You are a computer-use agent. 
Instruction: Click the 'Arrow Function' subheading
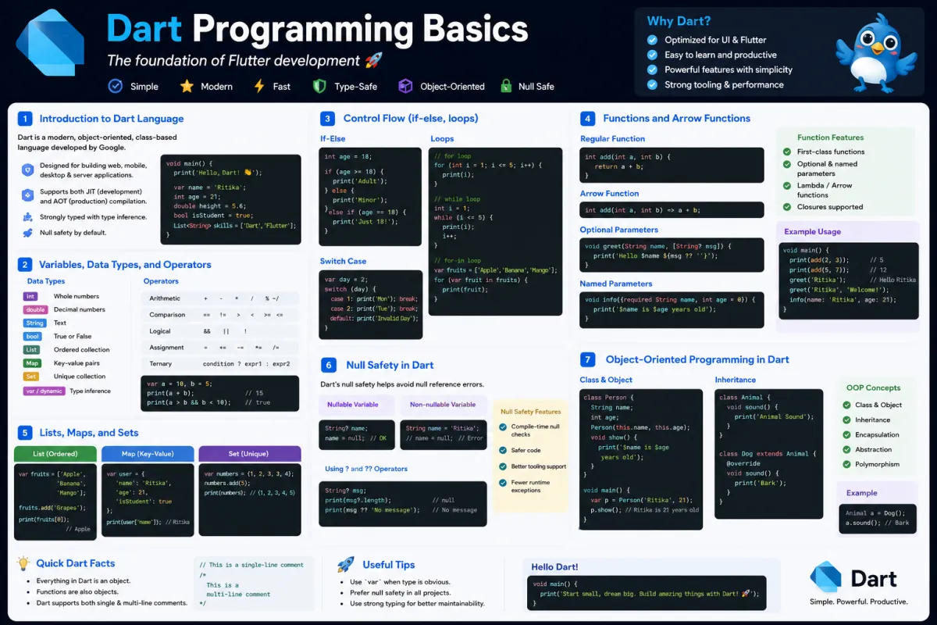609,193
